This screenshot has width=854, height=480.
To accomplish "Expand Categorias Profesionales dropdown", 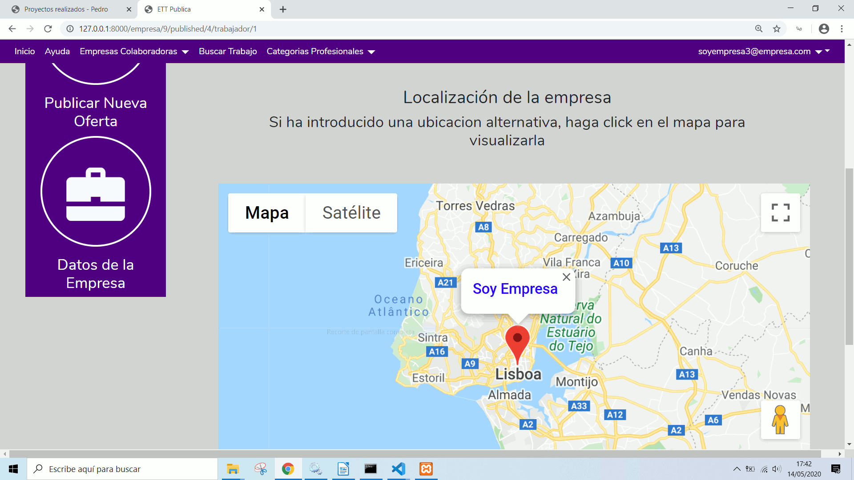I will 321,52.
